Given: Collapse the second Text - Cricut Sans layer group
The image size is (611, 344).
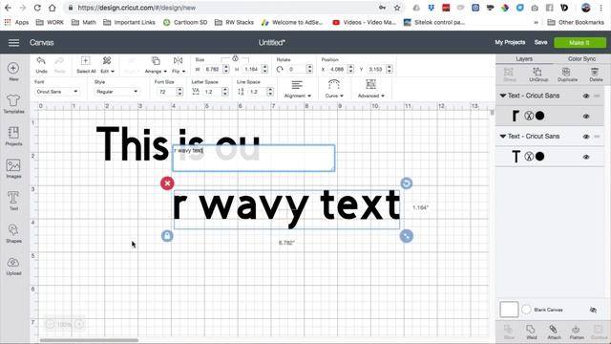Looking at the screenshot, I should pos(503,136).
